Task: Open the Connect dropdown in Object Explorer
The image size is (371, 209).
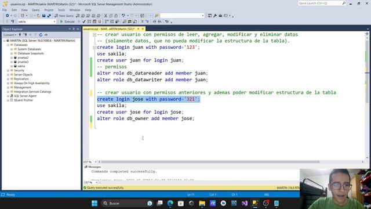Action: 10,35
